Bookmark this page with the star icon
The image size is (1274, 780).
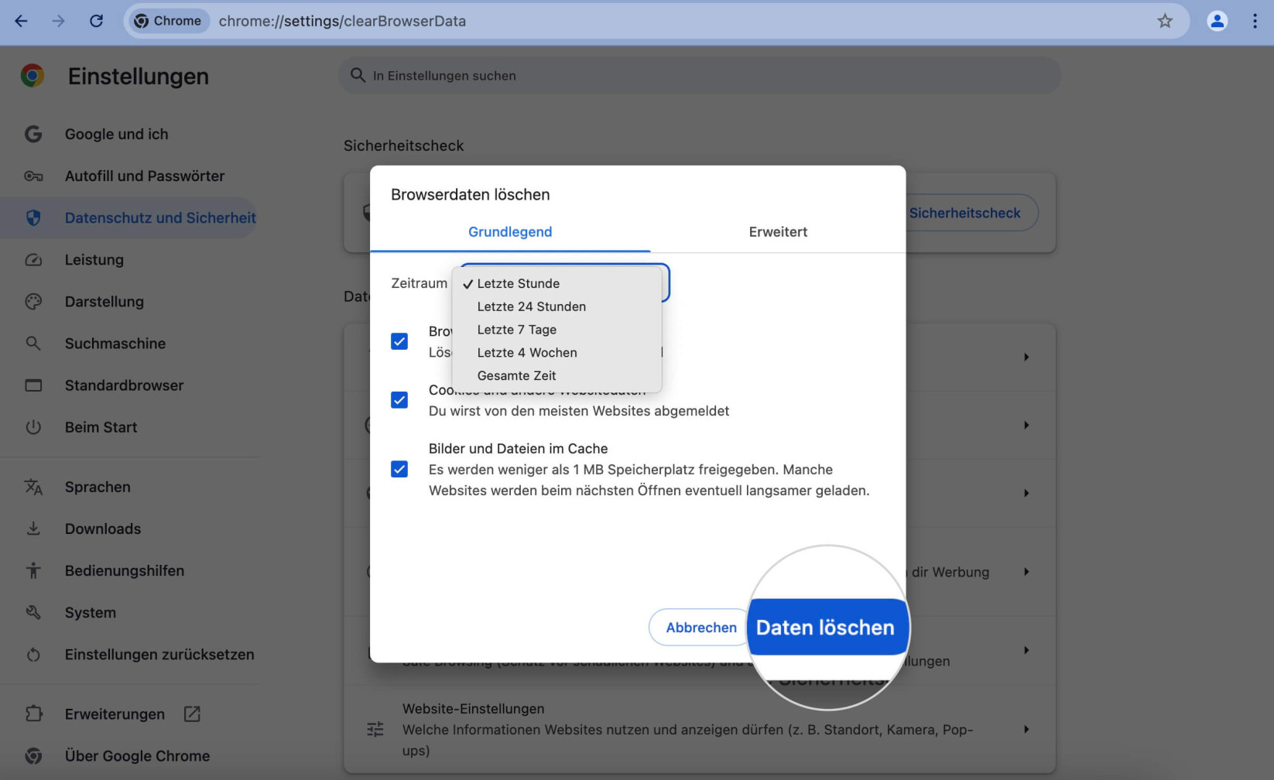point(1165,21)
